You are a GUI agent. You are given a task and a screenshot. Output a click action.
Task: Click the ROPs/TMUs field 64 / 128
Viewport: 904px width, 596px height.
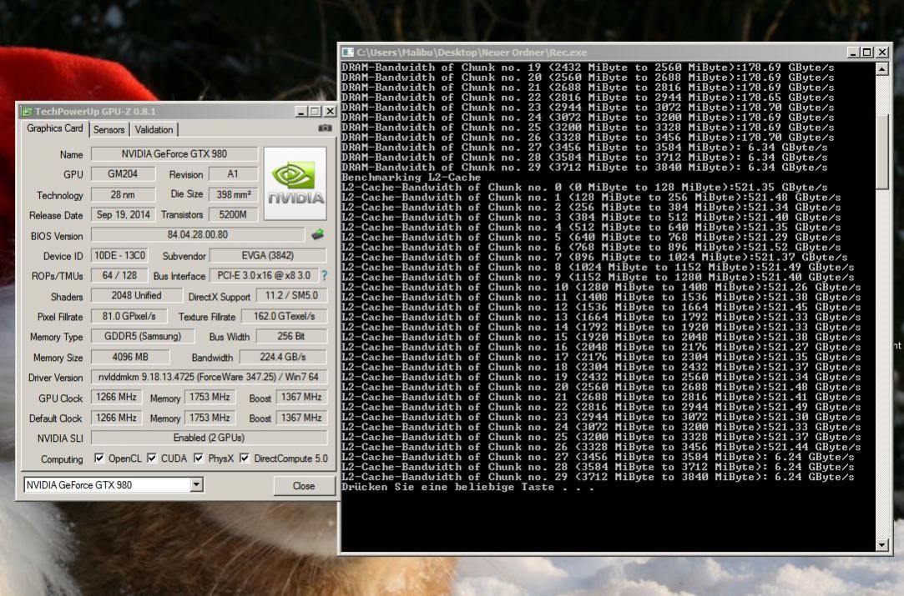[x=120, y=275]
